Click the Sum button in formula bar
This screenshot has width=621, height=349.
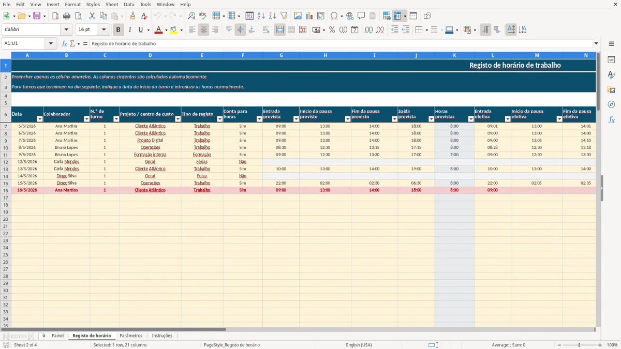point(72,44)
